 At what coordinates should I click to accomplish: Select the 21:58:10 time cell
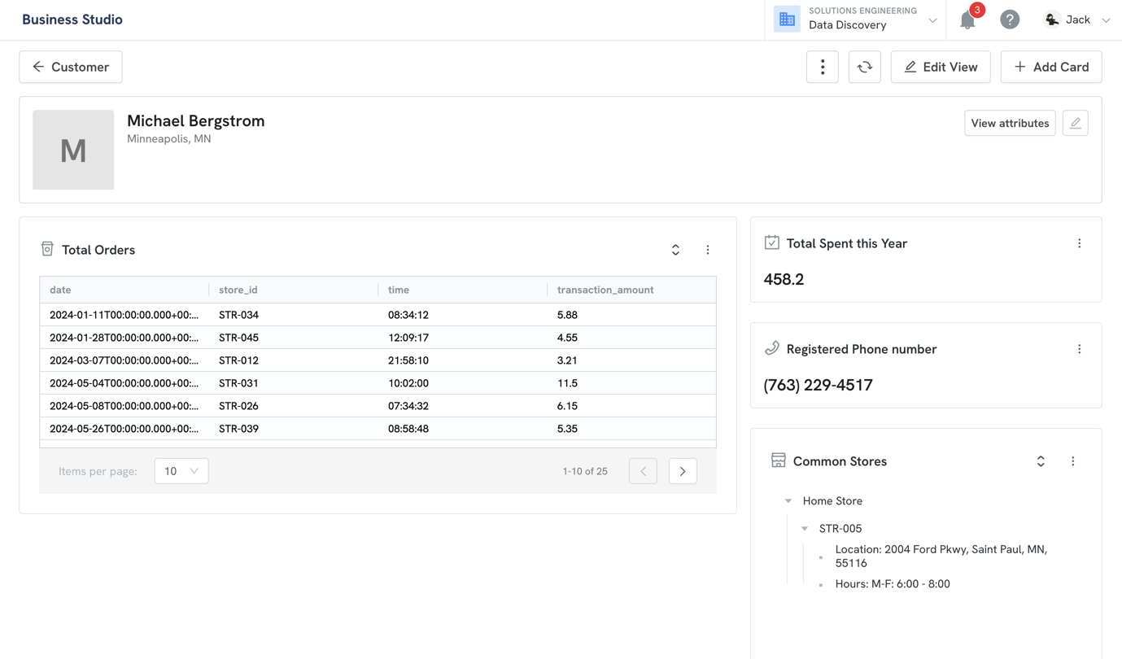tap(463, 360)
